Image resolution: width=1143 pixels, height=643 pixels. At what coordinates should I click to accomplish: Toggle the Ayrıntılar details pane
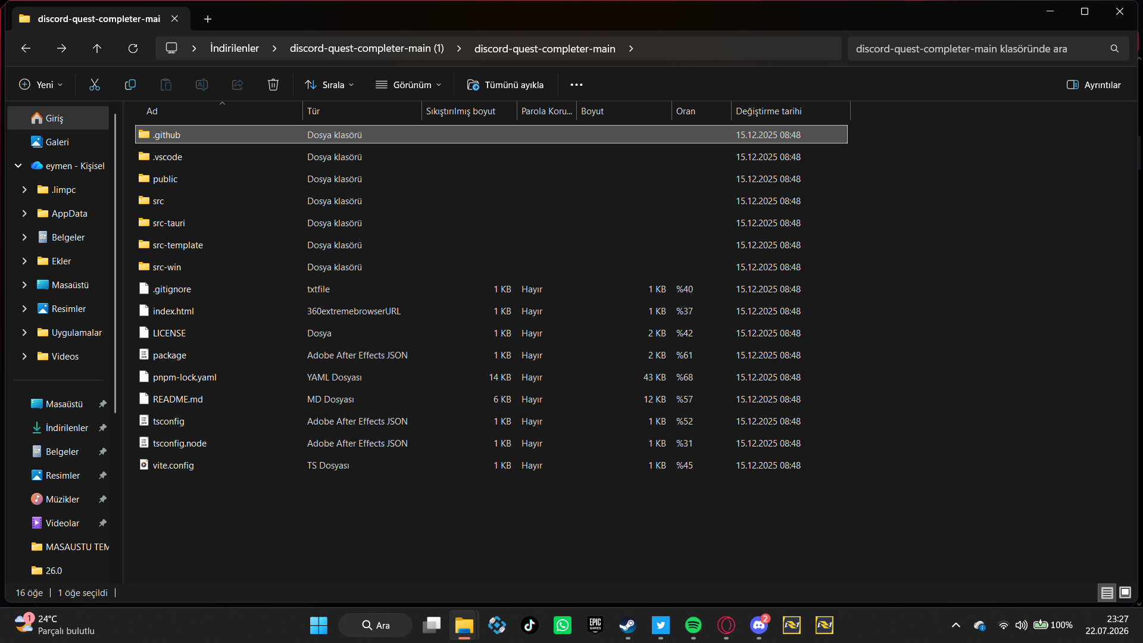click(1094, 85)
